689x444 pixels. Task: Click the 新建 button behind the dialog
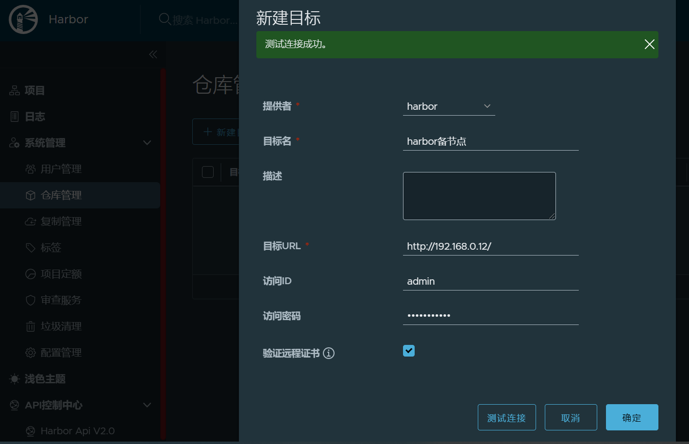click(216, 132)
